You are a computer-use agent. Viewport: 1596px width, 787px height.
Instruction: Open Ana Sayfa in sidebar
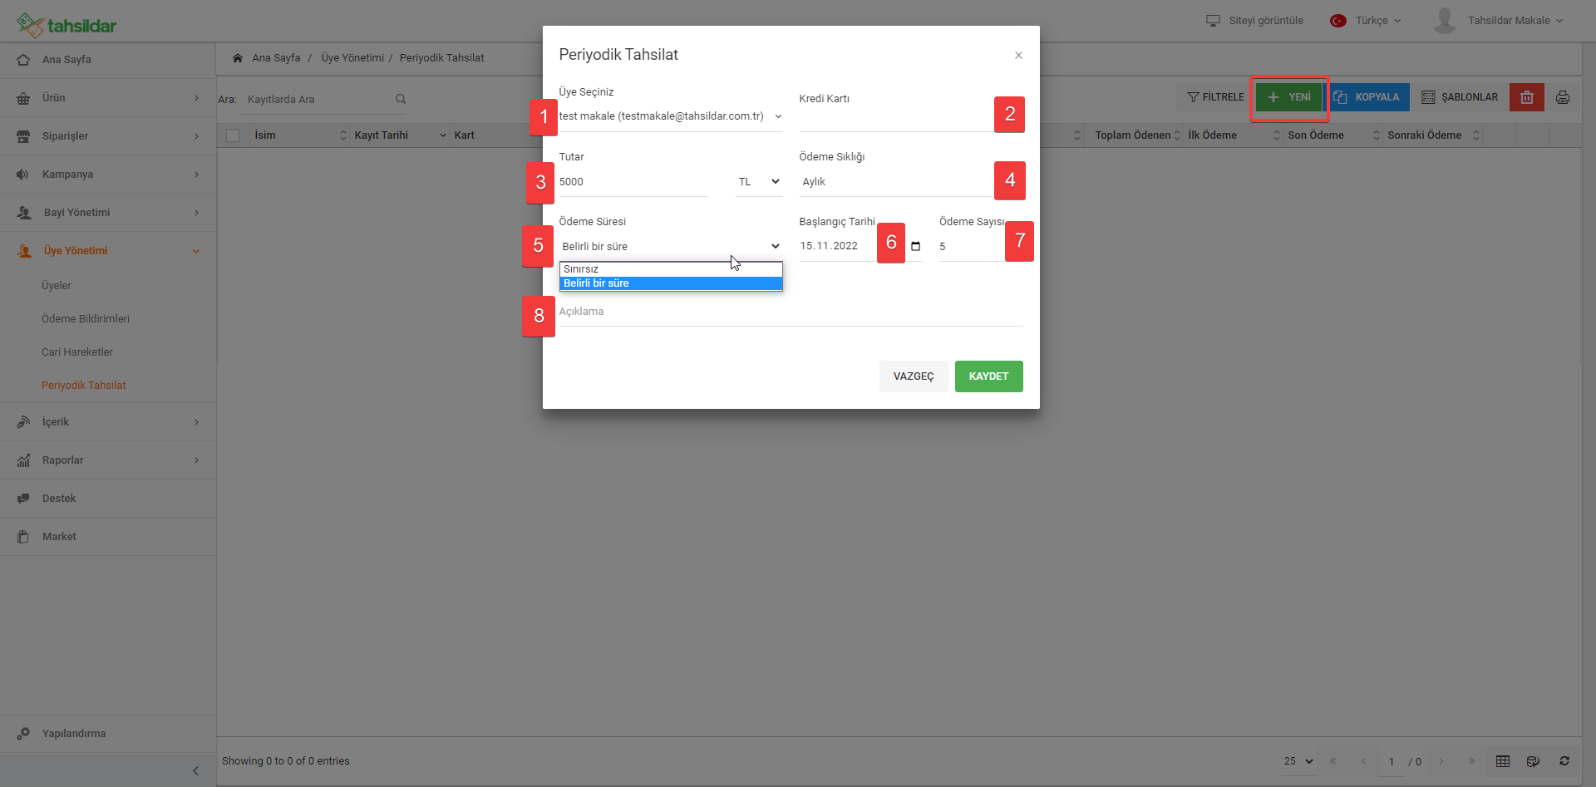pos(108,60)
